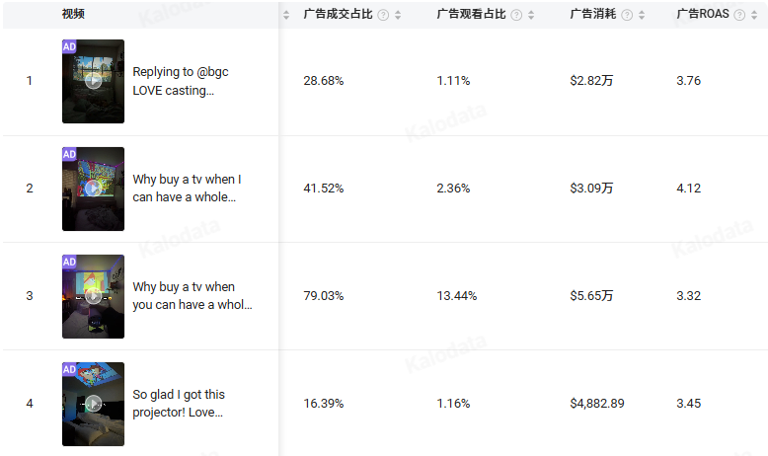Open 'Why buy a tv when I can' title
768x456 pixels.
(187, 189)
